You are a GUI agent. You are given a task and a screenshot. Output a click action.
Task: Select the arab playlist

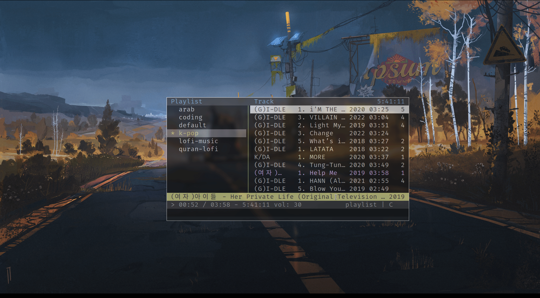point(186,109)
